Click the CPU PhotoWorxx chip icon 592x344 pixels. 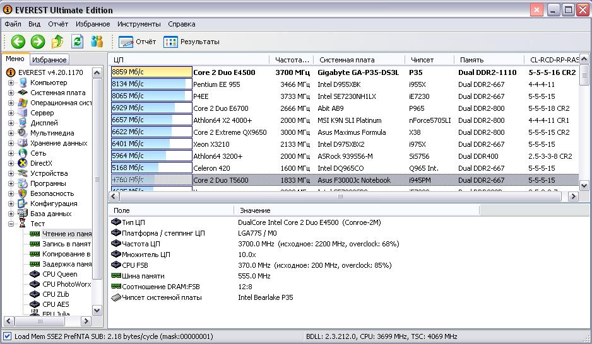[35, 284]
